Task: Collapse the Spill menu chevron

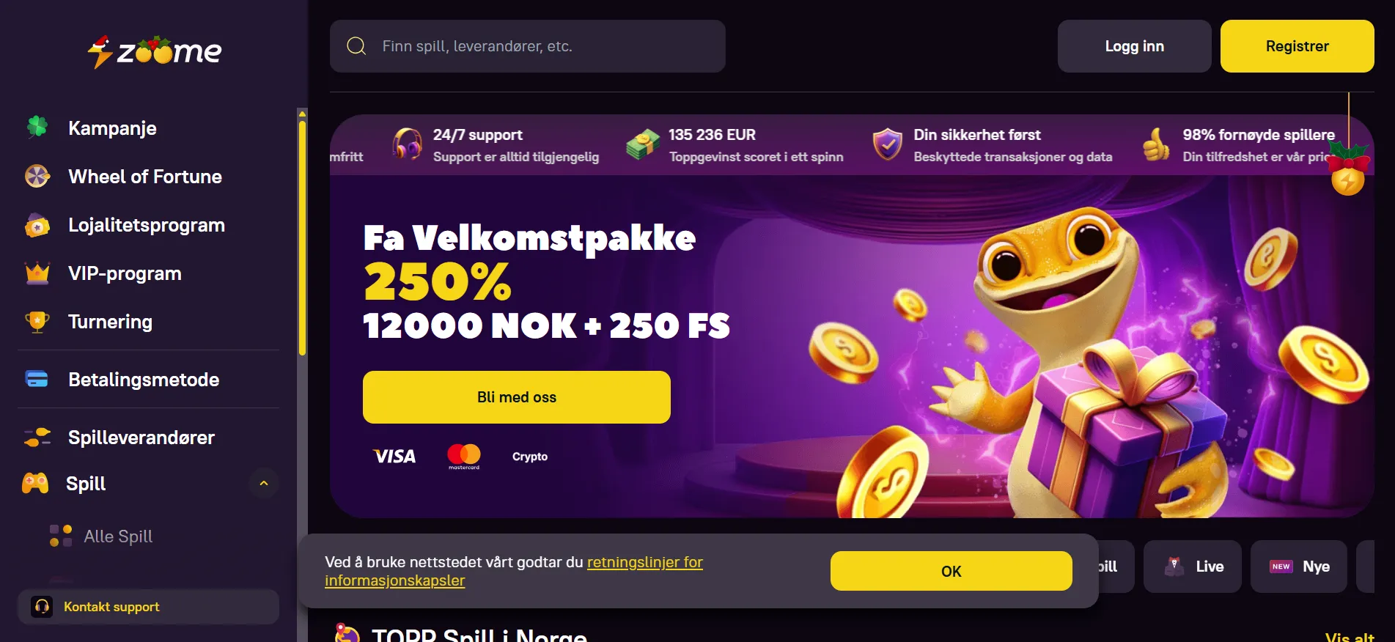Action: [264, 483]
